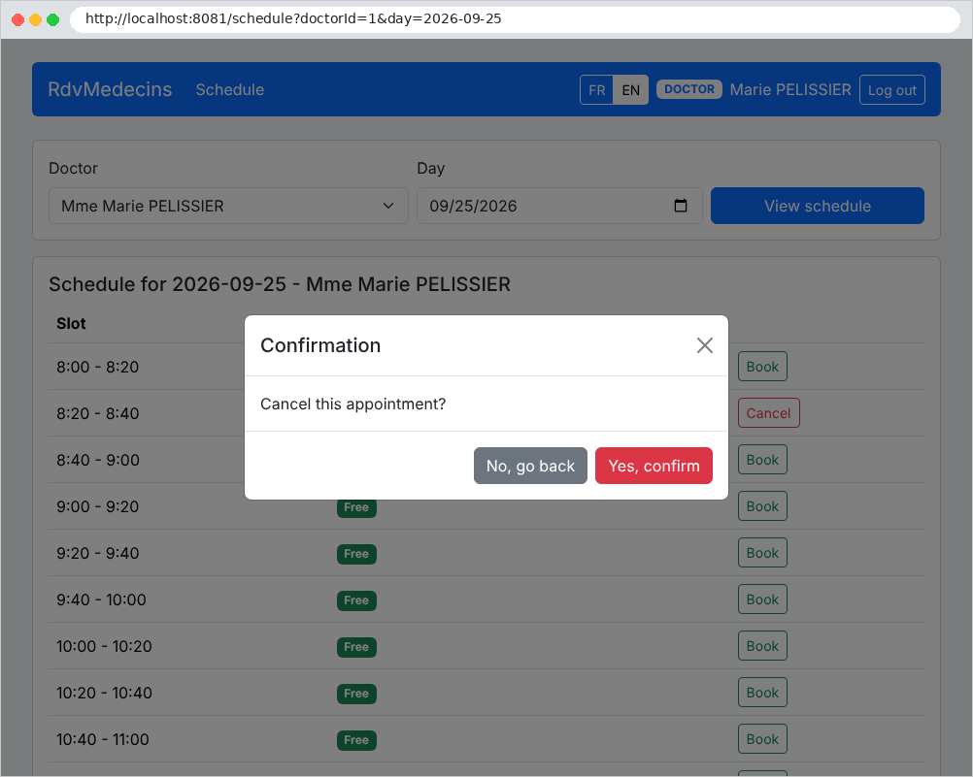
Task: Book the 9:00 - 9:20 slot
Action: (762, 506)
